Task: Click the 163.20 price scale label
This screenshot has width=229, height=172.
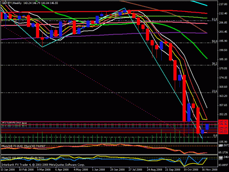Action: pyautogui.click(x=223, y=96)
